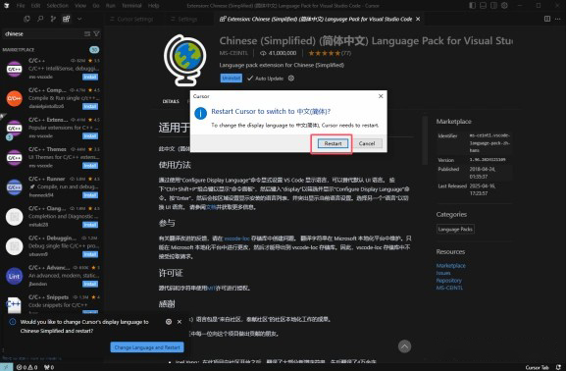Open the Edit menu
This screenshot has width=567, height=371.
coord(35,6)
